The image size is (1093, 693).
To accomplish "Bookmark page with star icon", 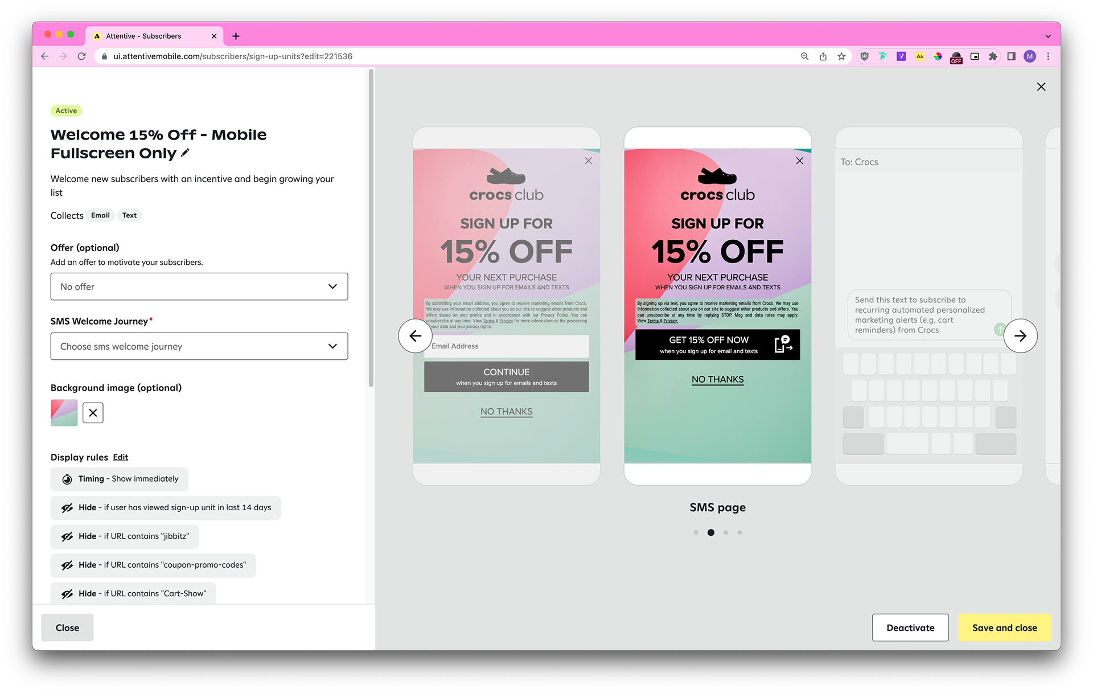I will (841, 56).
